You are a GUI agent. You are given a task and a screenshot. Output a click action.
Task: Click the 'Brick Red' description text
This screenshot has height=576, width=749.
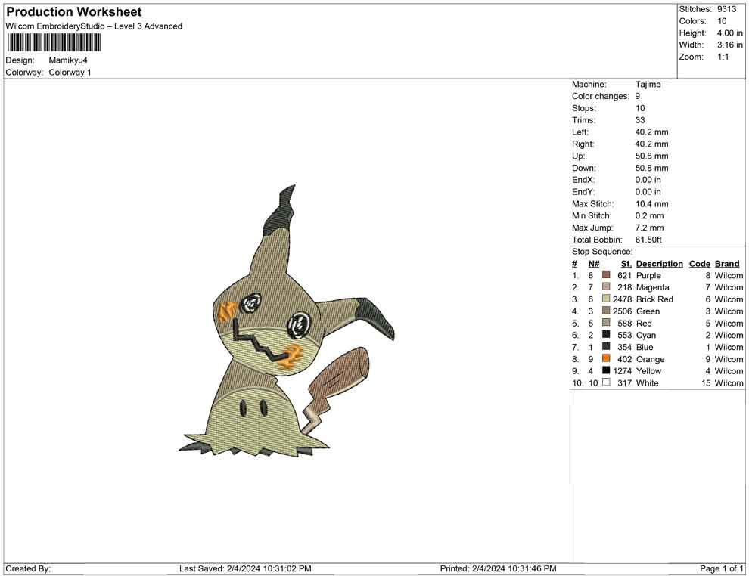654,299
